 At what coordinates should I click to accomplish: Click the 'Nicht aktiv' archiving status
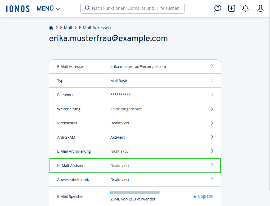(119, 151)
